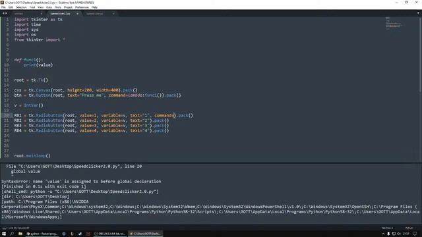Open the Find menu

pyautogui.click(x=32, y=7)
